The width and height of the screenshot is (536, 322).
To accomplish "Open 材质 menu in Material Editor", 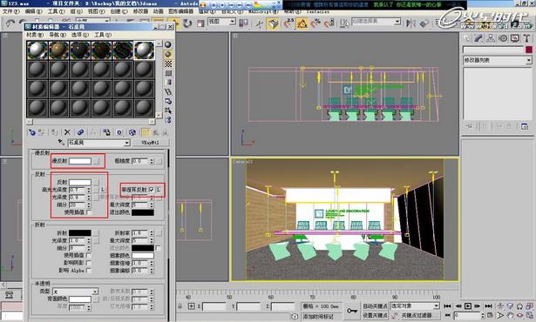I will (35, 35).
